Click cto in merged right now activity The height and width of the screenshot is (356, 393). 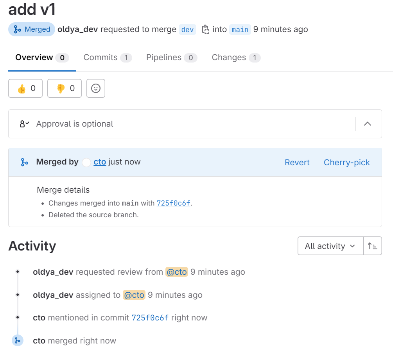click(39, 341)
